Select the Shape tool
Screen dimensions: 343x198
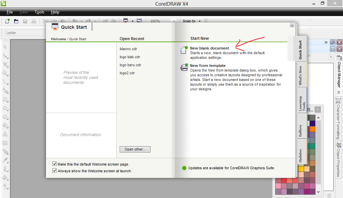pyautogui.click(x=5, y=56)
